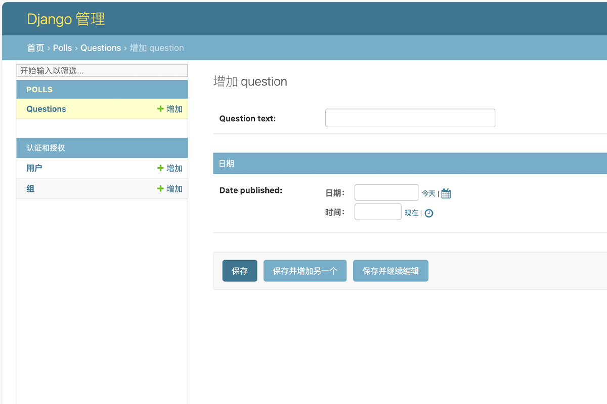Viewport: 607px width, 404px height.
Task: Focus the 时间 input field
Action: point(378,212)
